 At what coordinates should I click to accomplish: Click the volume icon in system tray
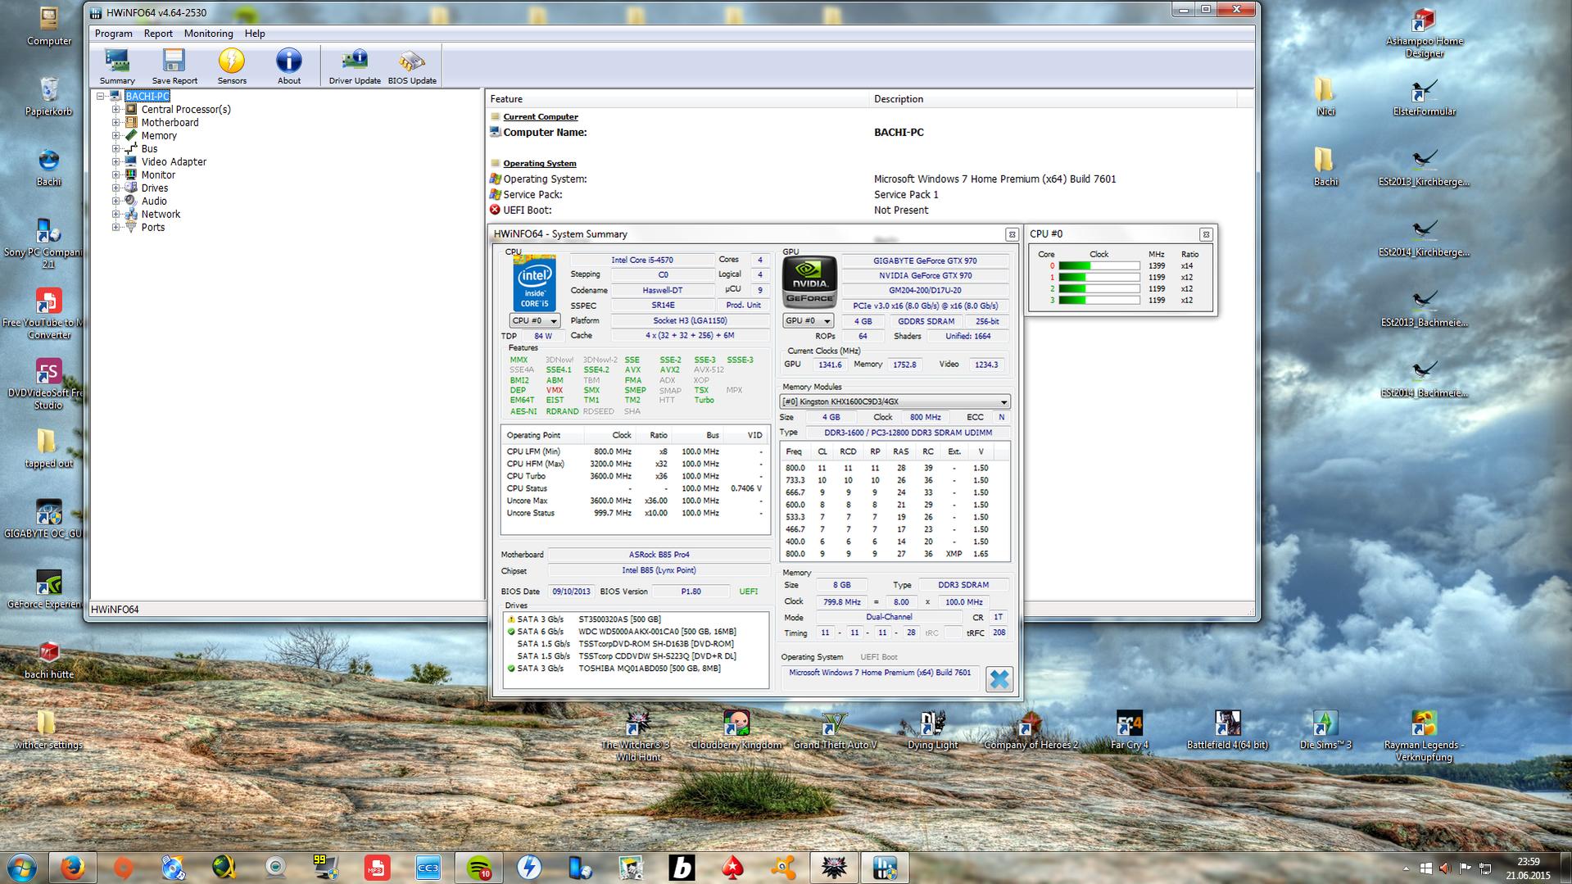tap(1444, 868)
